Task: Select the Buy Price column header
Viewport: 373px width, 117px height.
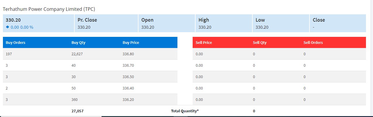Action: 131,42
